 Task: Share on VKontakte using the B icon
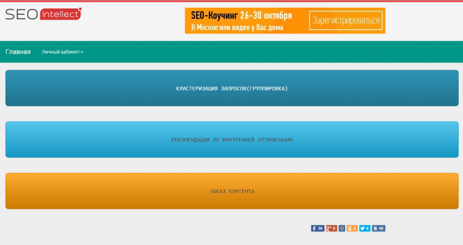[375, 228]
